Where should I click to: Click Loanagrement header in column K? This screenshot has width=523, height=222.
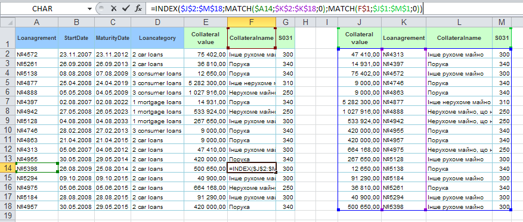pos(404,38)
